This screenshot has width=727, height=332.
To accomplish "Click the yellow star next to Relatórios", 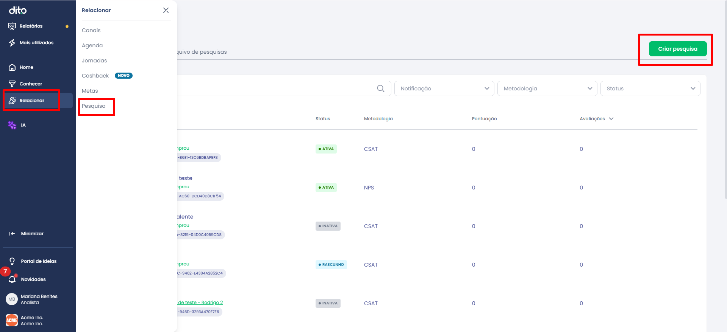I will pyautogui.click(x=67, y=26).
